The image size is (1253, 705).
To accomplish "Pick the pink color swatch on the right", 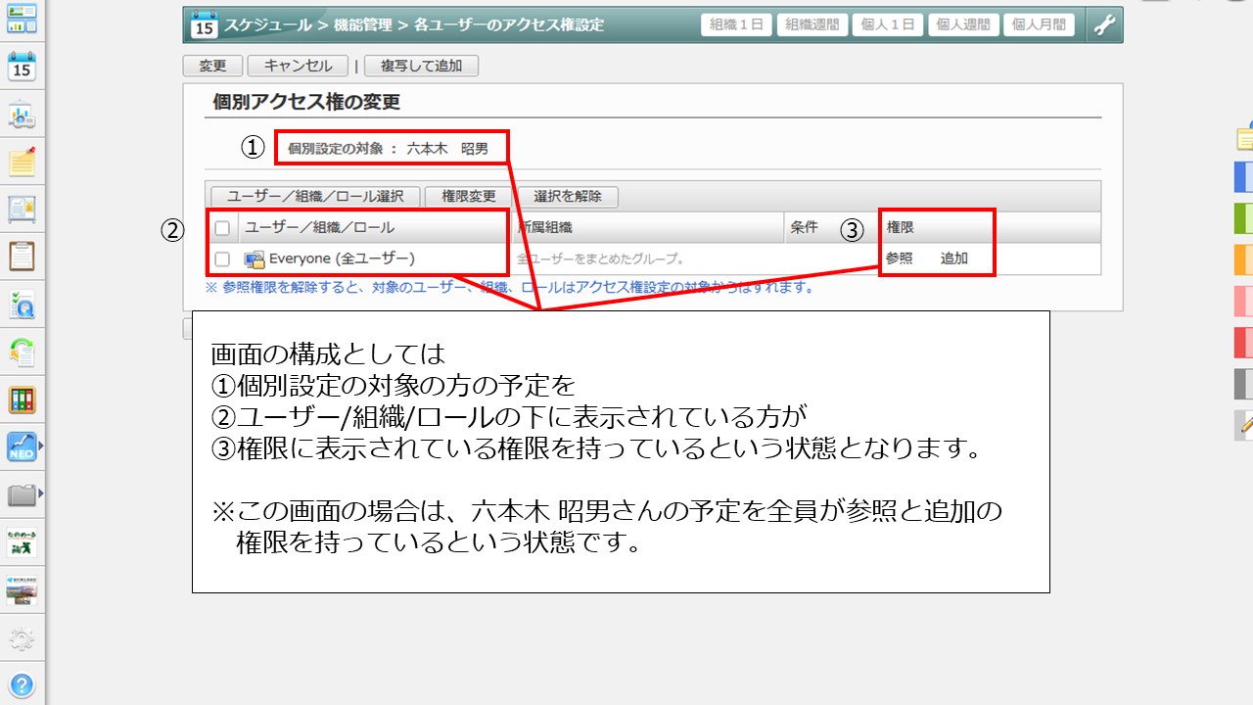I will click(1243, 300).
